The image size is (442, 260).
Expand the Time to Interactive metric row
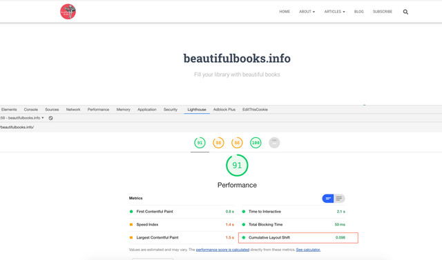(293, 212)
